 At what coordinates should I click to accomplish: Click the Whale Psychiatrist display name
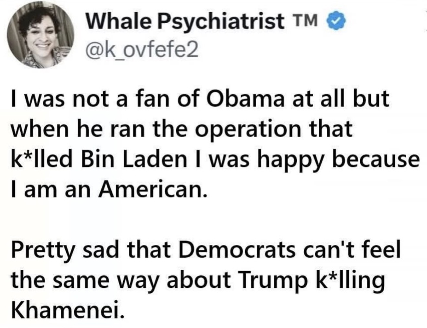[185, 22]
